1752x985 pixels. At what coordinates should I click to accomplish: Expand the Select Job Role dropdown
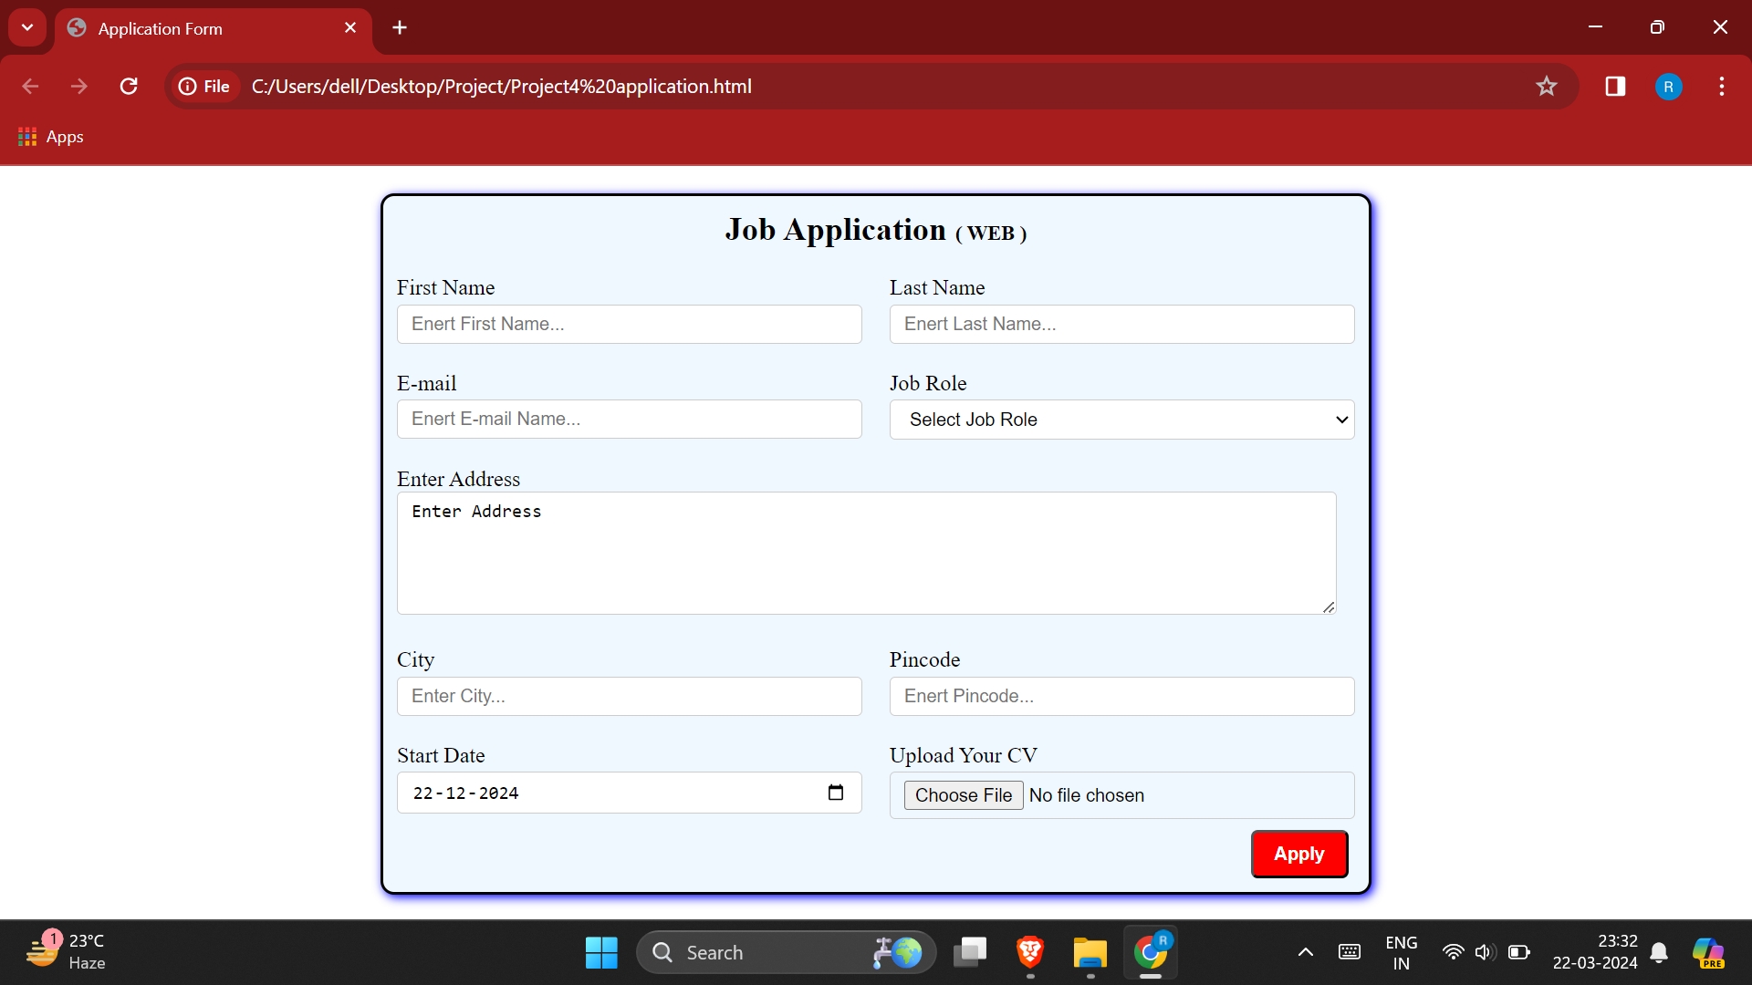tap(1121, 420)
